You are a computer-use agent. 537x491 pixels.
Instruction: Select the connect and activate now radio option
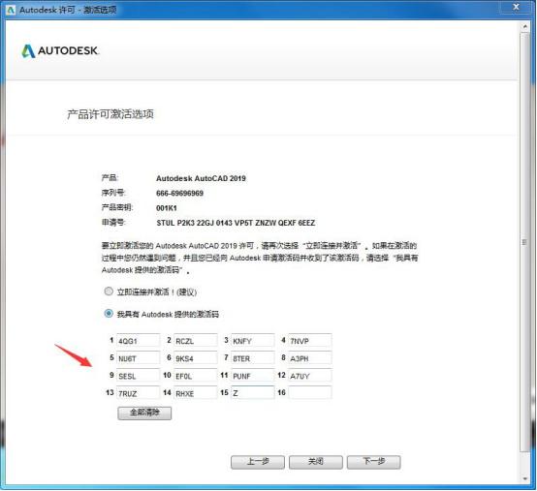[x=109, y=292]
